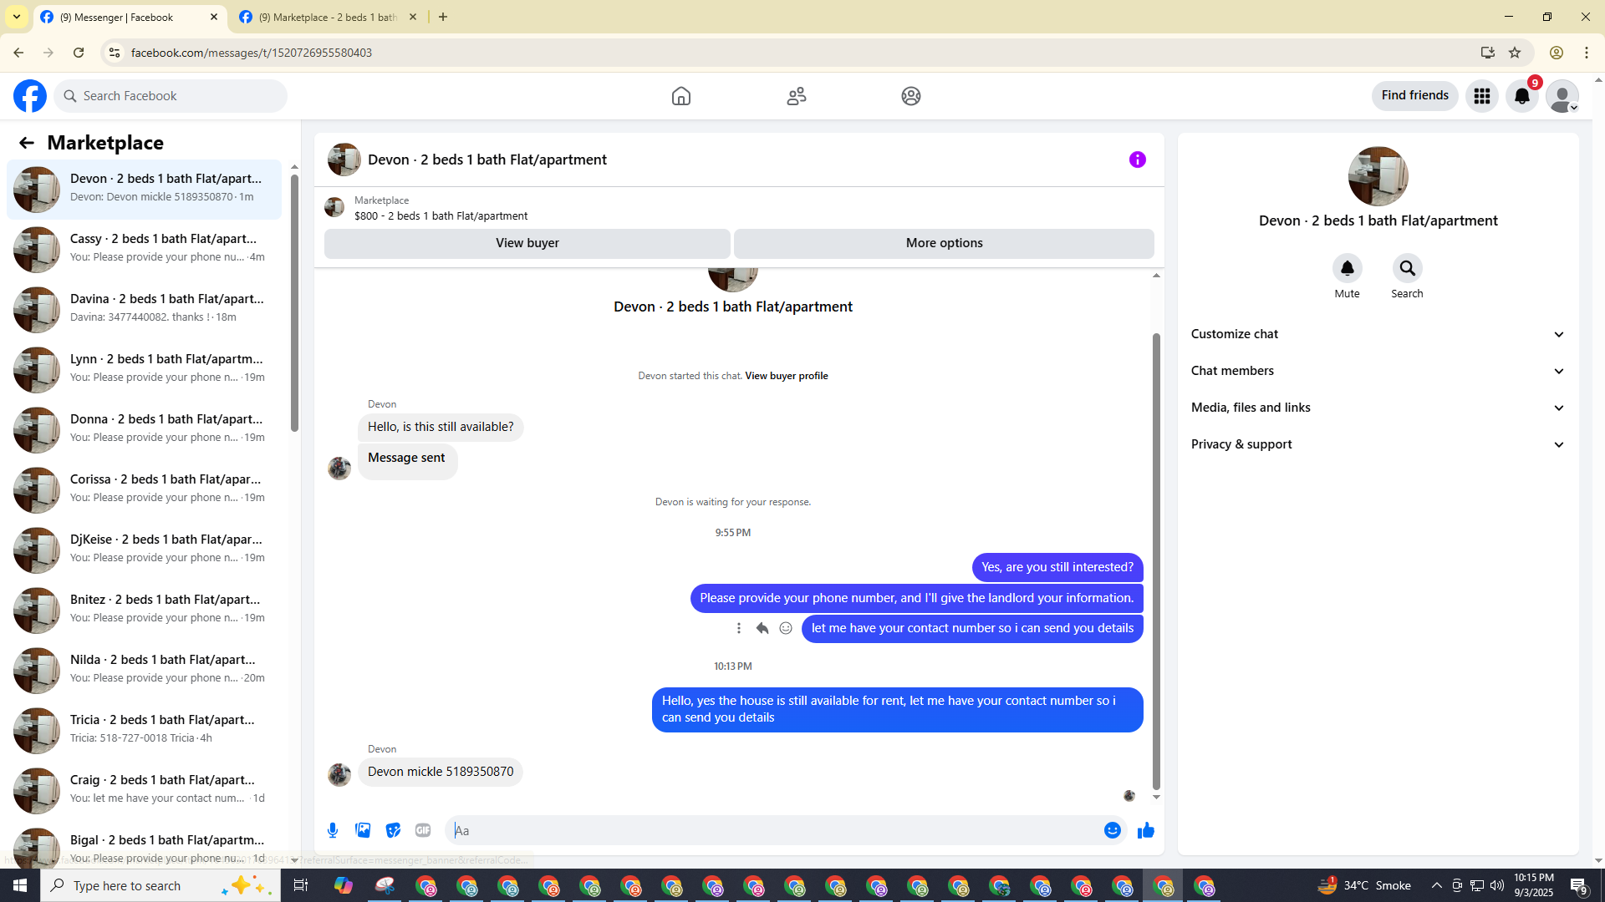Attach a photo or file

pos(363,830)
